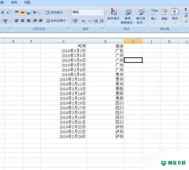
Task: Expand the Merge & Center dropdown arrow
Action: coord(68,20)
